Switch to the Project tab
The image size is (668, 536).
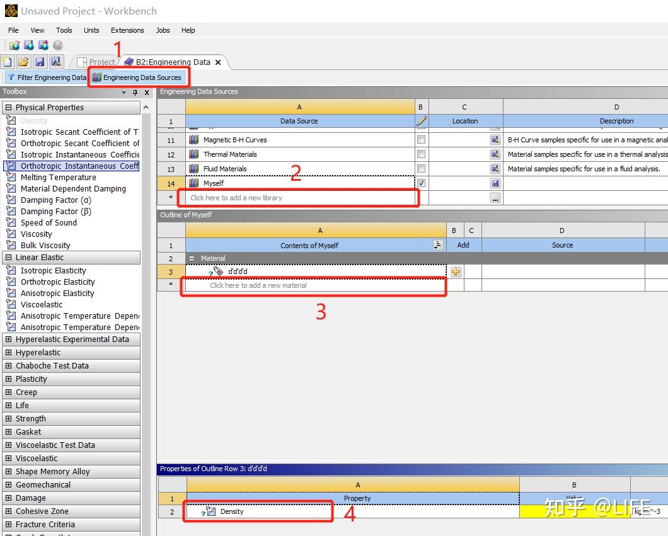pyautogui.click(x=96, y=62)
